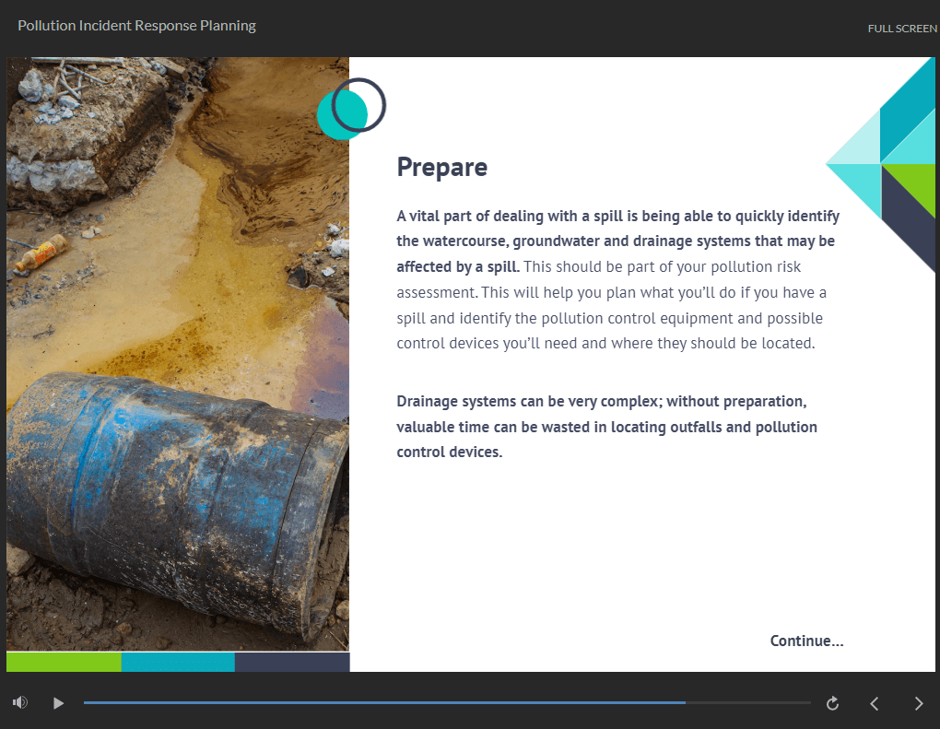Click the paragraph starting 'A vital part'

click(618, 279)
